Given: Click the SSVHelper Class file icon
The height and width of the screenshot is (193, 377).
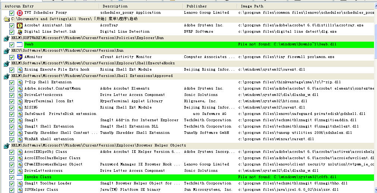Looking at the screenshot, I should point(20,190).
